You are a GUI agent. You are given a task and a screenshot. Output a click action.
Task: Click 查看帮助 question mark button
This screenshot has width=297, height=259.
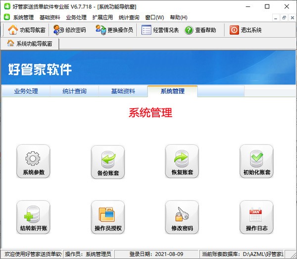coord(200,30)
